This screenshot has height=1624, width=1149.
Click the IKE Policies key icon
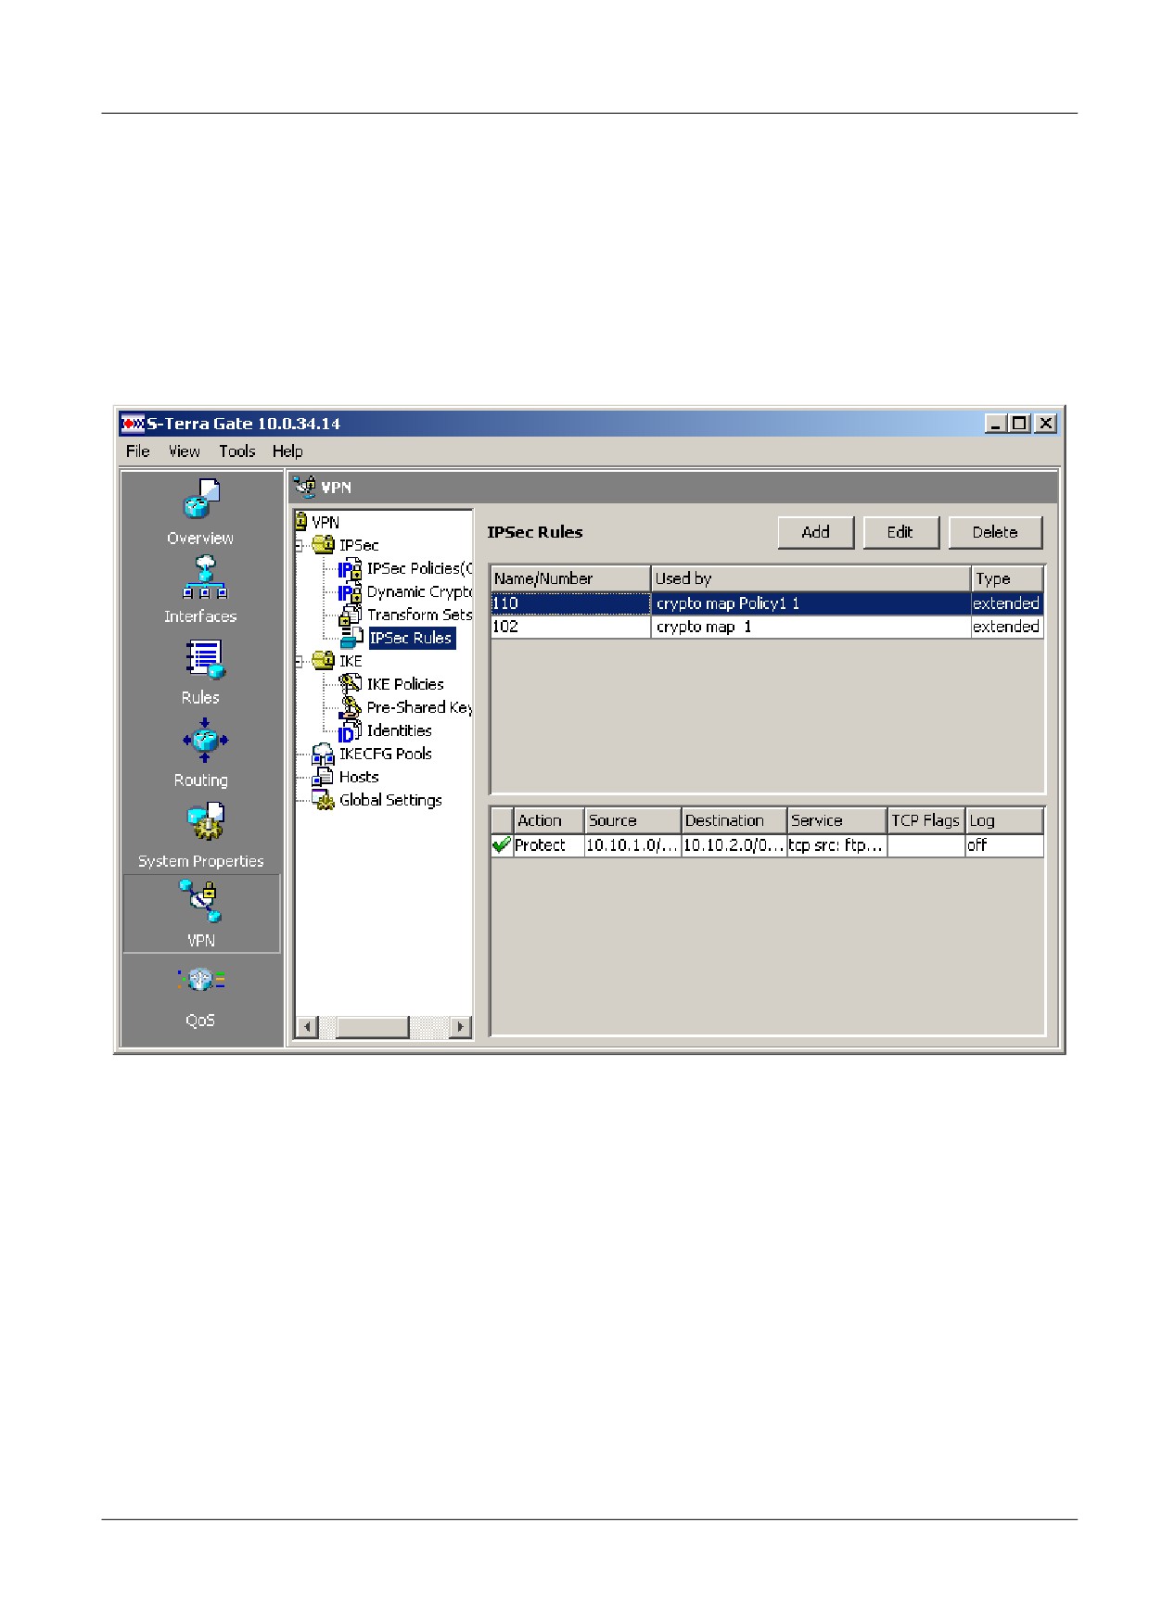coord(350,684)
